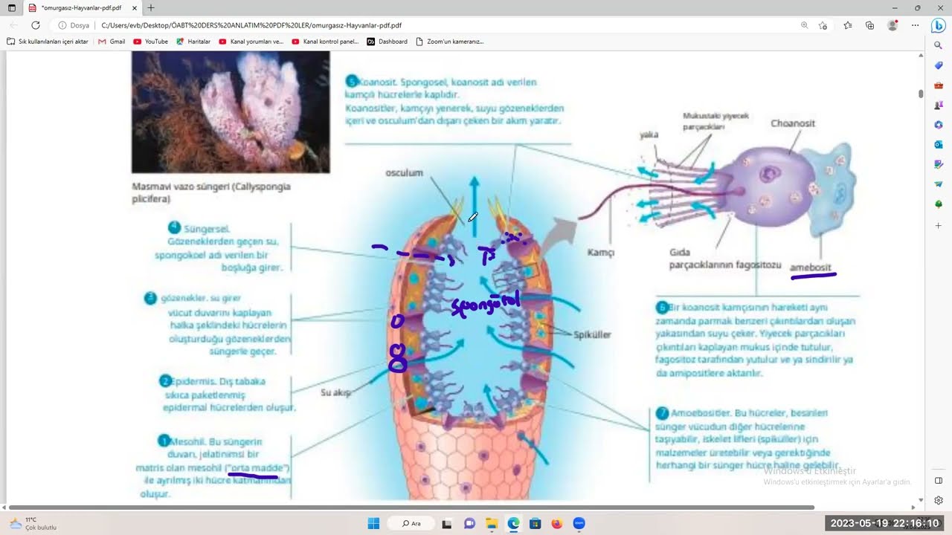
Task: Open the Haritalar bookmark
Action: click(194, 42)
